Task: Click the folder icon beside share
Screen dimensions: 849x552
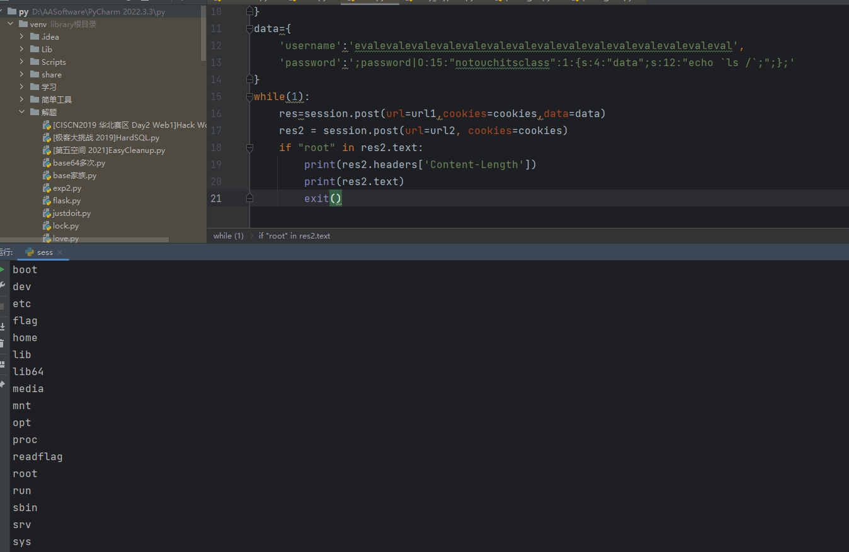Action: pos(35,74)
